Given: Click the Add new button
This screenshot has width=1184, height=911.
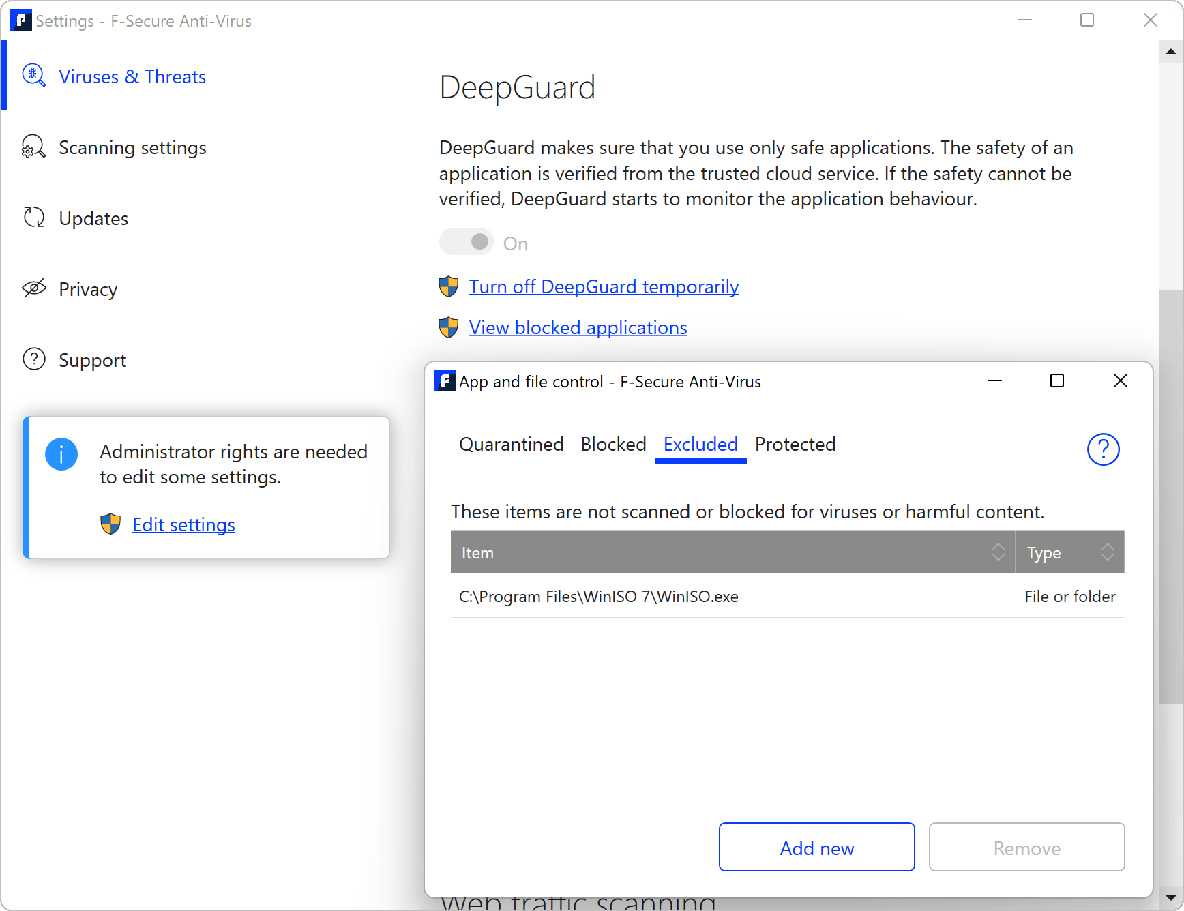Looking at the screenshot, I should click(816, 847).
